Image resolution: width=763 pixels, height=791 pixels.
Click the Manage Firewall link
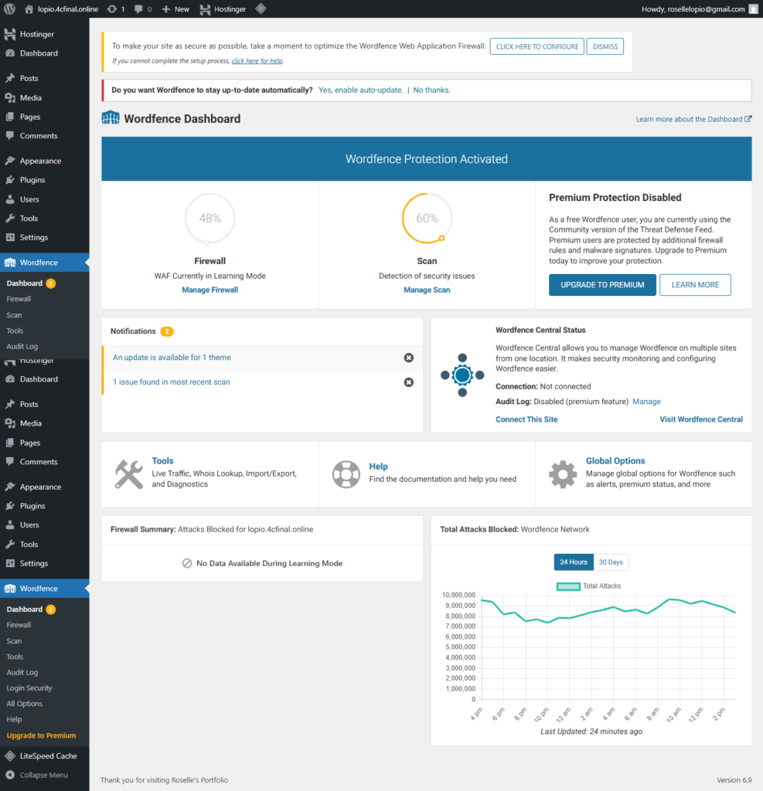209,290
